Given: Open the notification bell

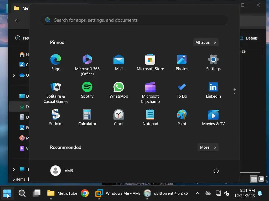Looking at the screenshot, I should point(260,193).
